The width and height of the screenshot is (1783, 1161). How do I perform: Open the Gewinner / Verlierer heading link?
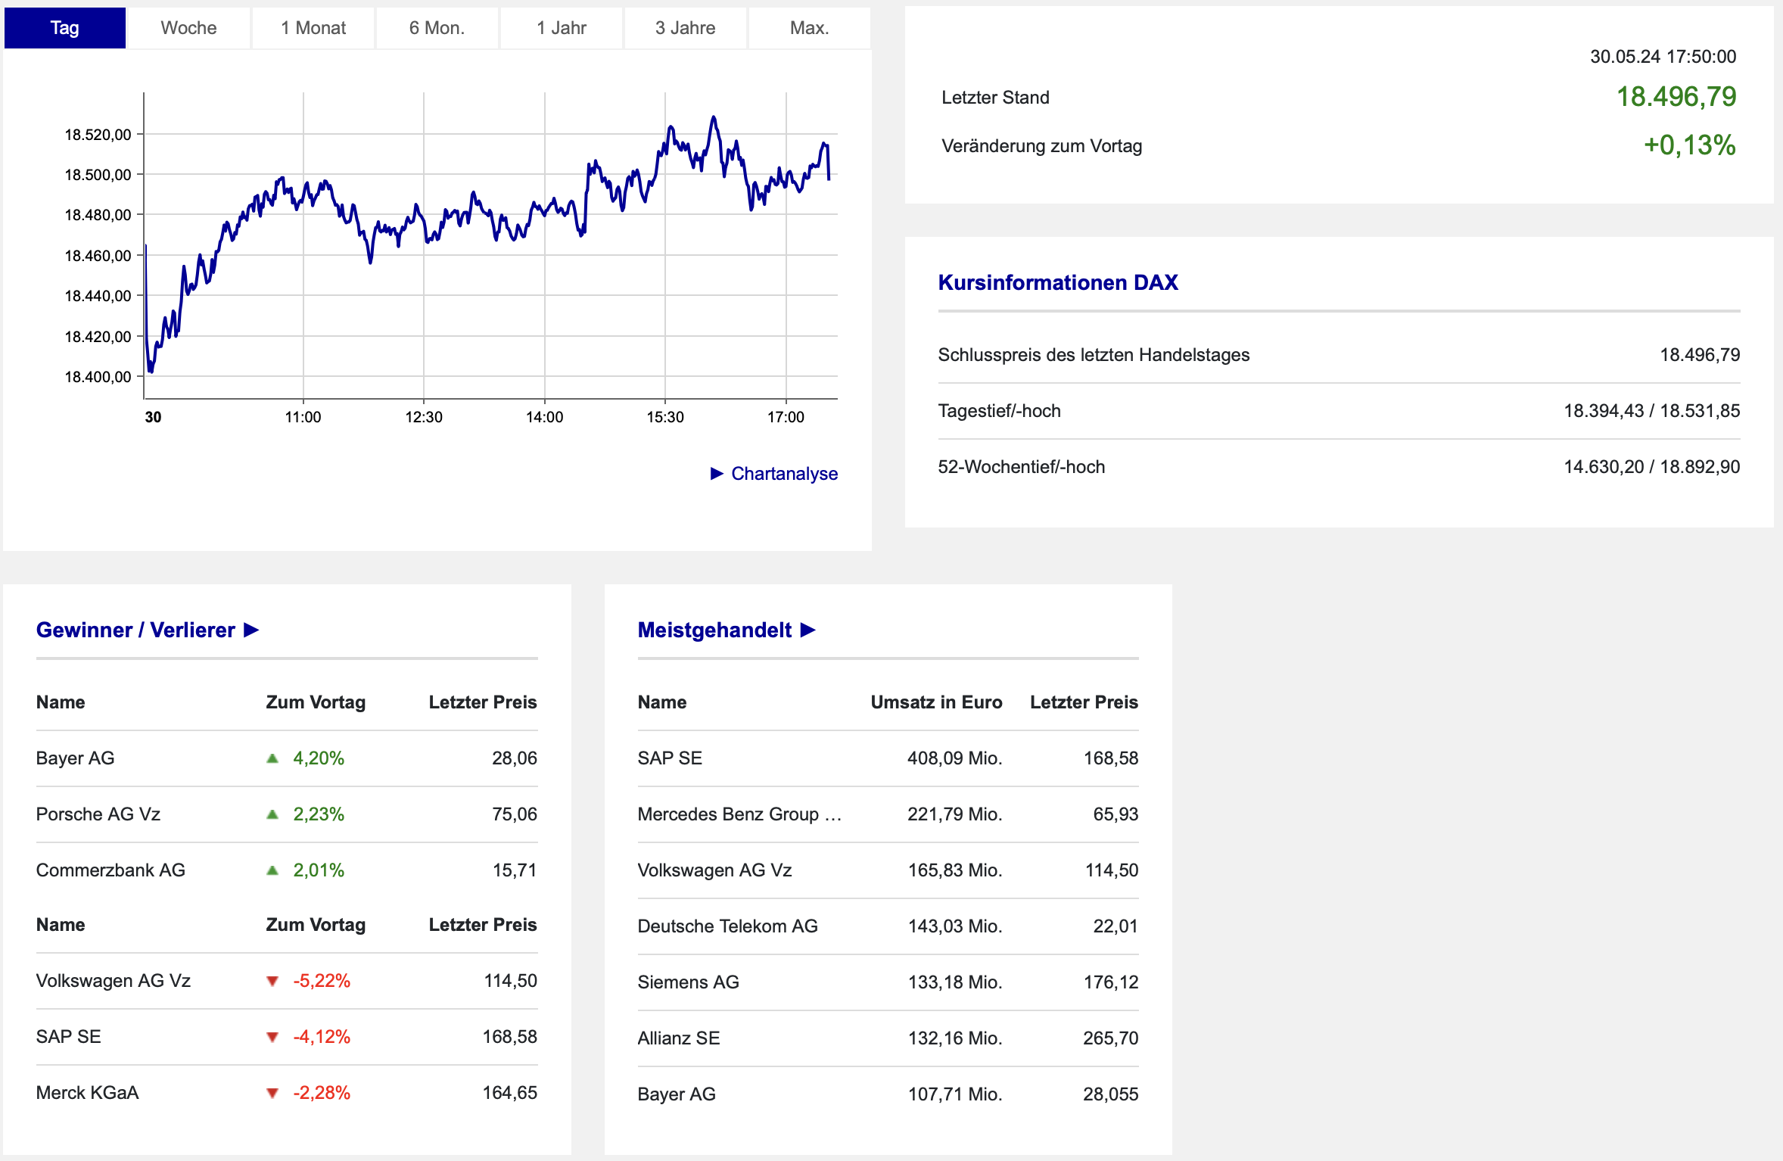coord(135,630)
